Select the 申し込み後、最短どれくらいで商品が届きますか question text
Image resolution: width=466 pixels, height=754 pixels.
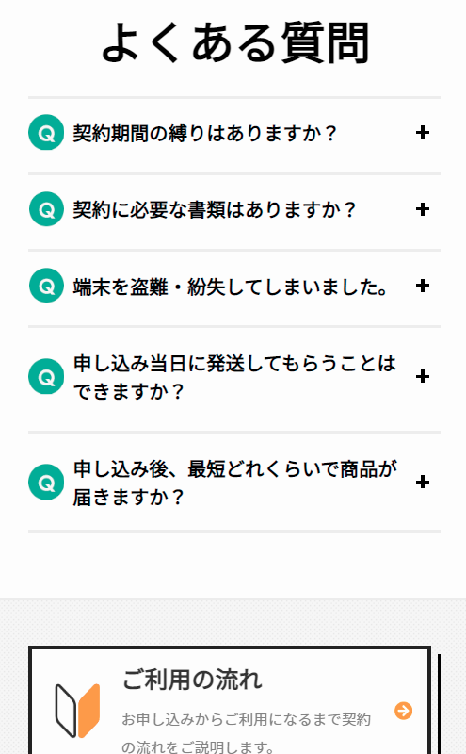[x=235, y=483]
